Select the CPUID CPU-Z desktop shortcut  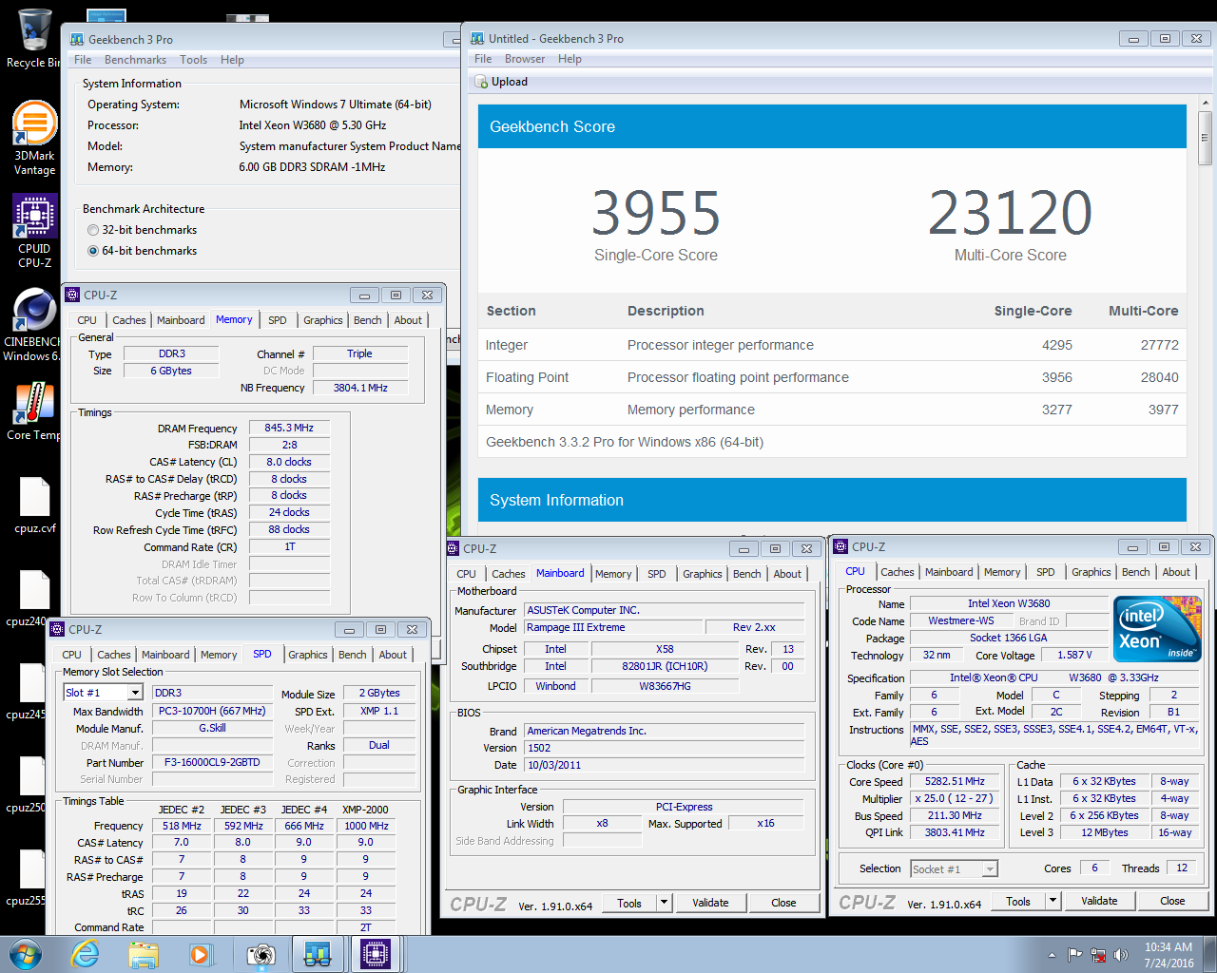click(34, 231)
